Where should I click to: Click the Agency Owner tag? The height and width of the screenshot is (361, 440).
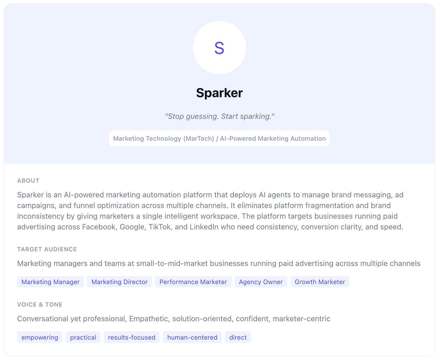[x=261, y=282]
